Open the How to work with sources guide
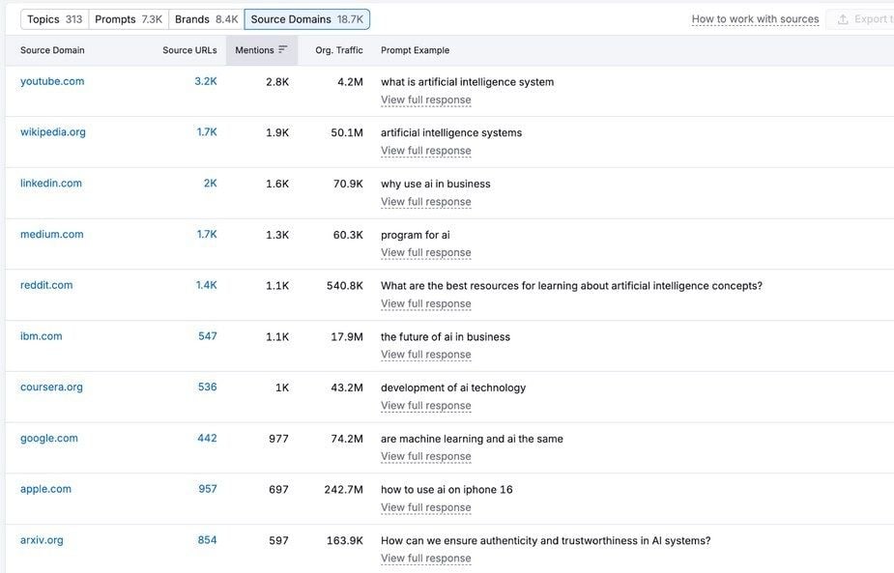 point(755,17)
